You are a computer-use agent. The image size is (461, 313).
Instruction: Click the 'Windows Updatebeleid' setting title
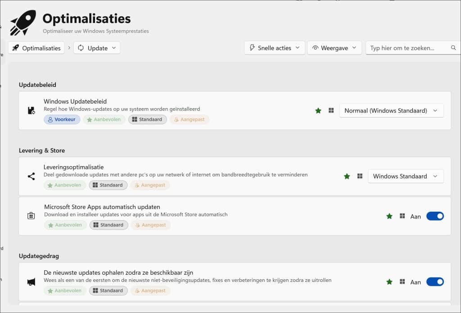click(75, 101)
